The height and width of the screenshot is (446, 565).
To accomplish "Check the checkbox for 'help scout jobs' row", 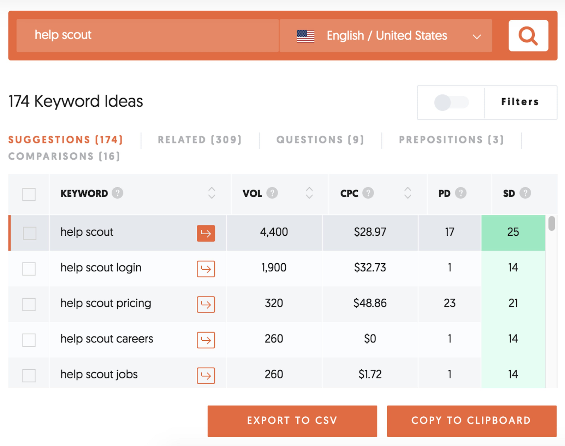I will [29, 375].
